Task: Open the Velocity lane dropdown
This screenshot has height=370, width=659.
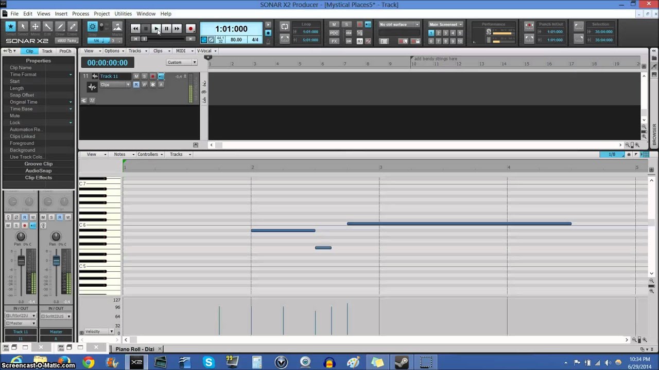Action: click(x=98, y=331)
